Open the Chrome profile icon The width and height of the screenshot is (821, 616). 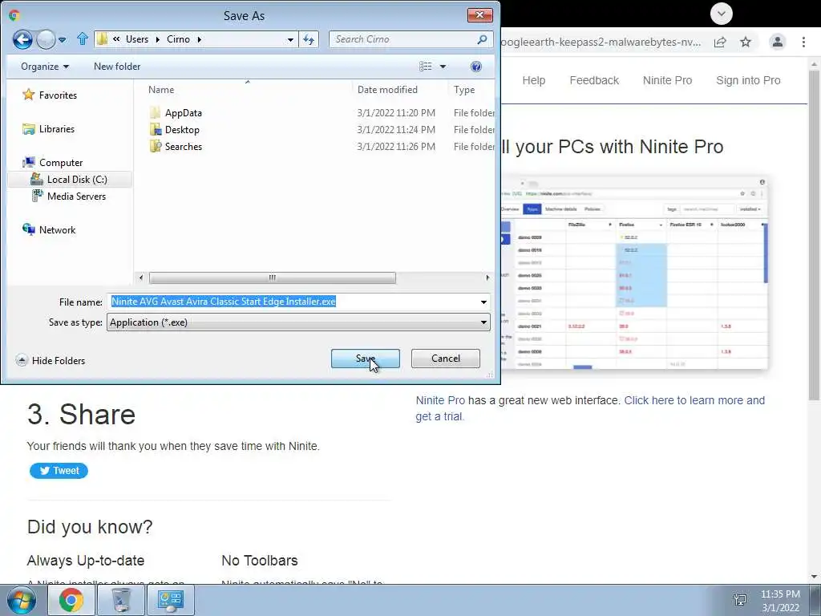click(778, 42)
